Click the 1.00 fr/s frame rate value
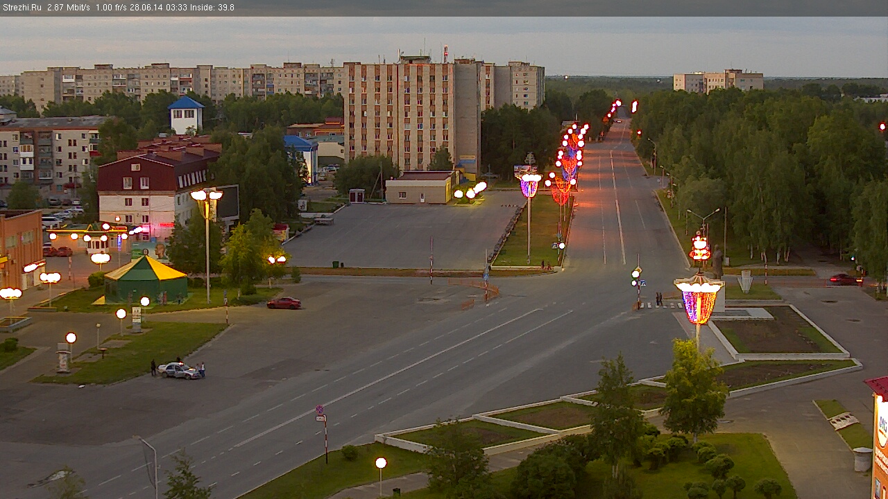 (112, 8)
